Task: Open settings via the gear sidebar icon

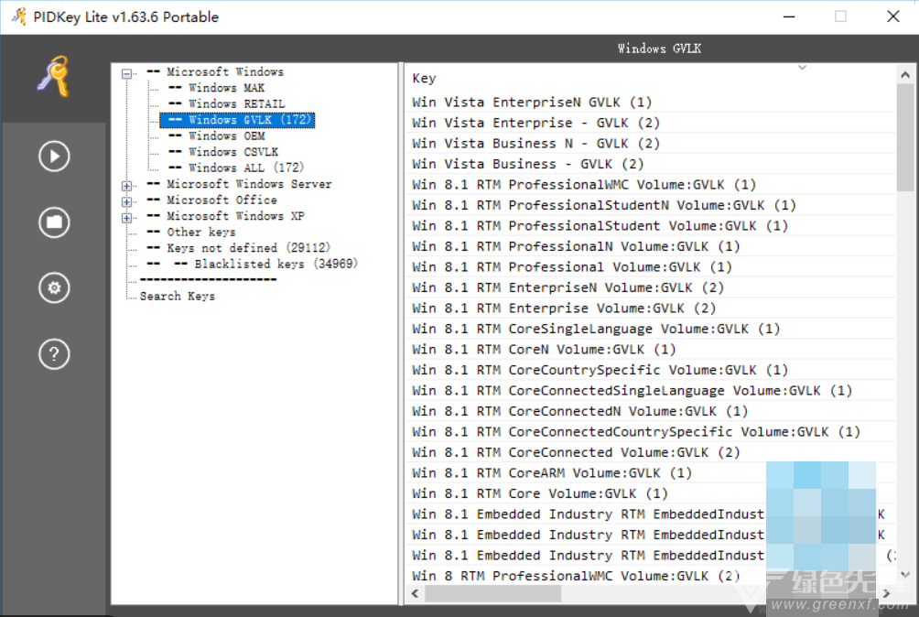Action: point(54,287)
